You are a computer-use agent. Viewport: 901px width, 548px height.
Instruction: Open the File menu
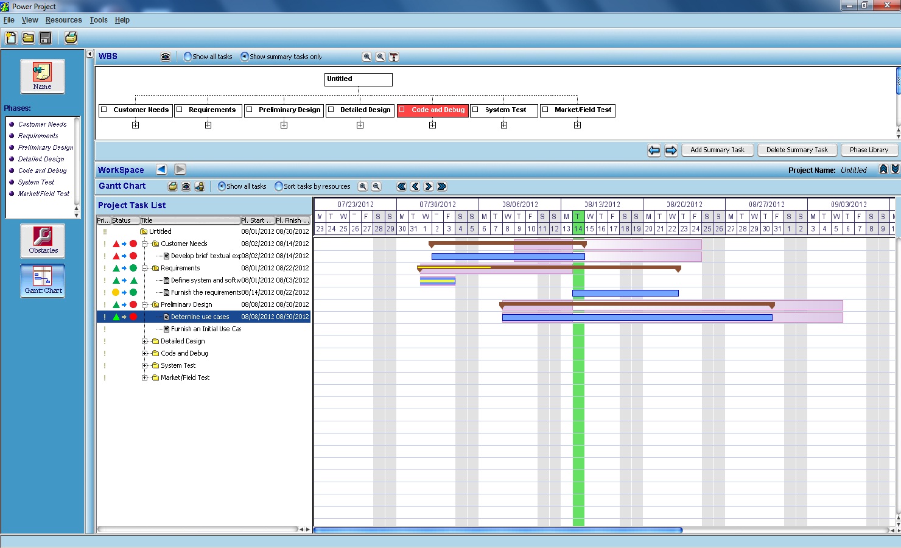[x=9, y=20]
